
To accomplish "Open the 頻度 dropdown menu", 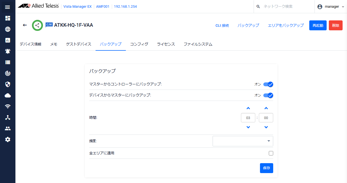I will [x=242, y=141].
